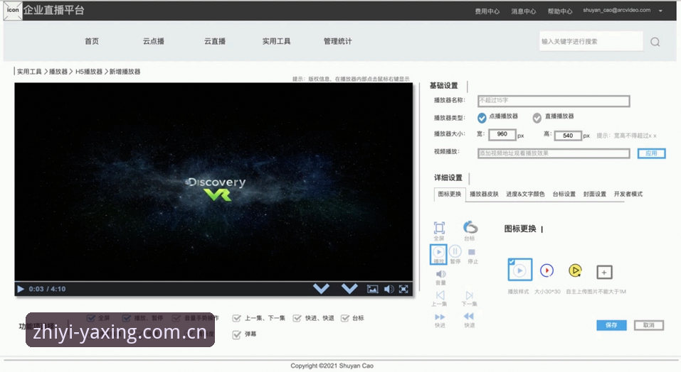Open 费用中心 in the top bar
This screenshot has width=681, height=372.
pos(487,11)
